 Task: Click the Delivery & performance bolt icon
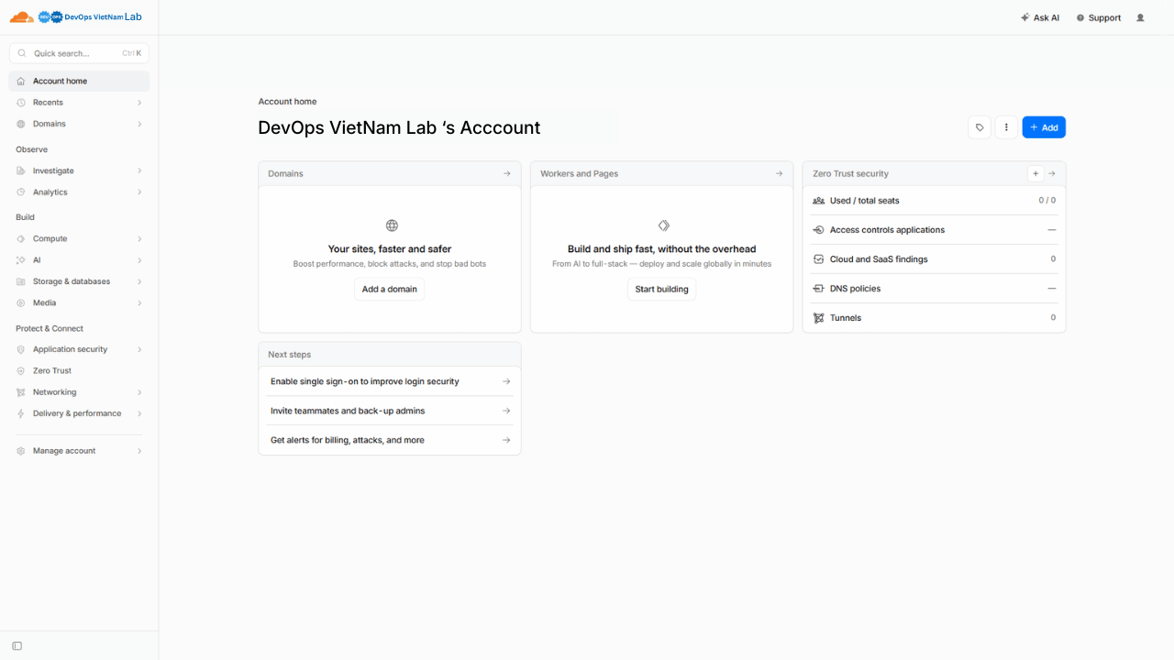pos(21,413)
